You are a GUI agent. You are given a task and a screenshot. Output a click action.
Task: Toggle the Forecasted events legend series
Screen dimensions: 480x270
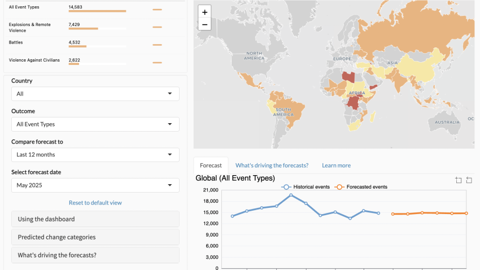pos(361,187)
